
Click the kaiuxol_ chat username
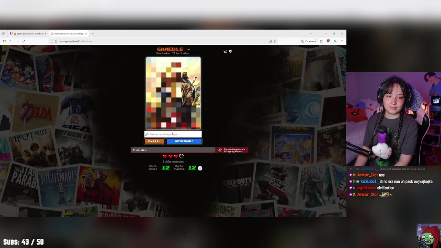369,182
